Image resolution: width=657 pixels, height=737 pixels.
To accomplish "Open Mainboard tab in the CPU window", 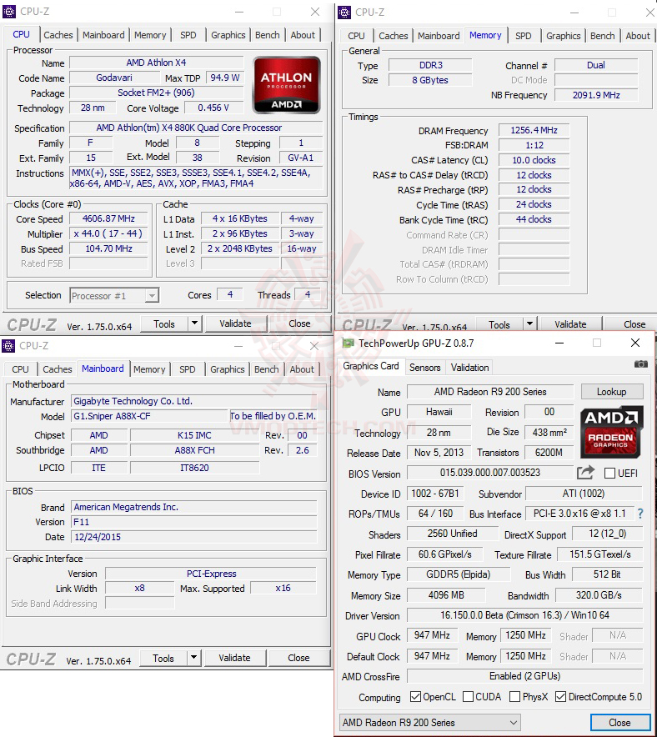I will point(103,35).
